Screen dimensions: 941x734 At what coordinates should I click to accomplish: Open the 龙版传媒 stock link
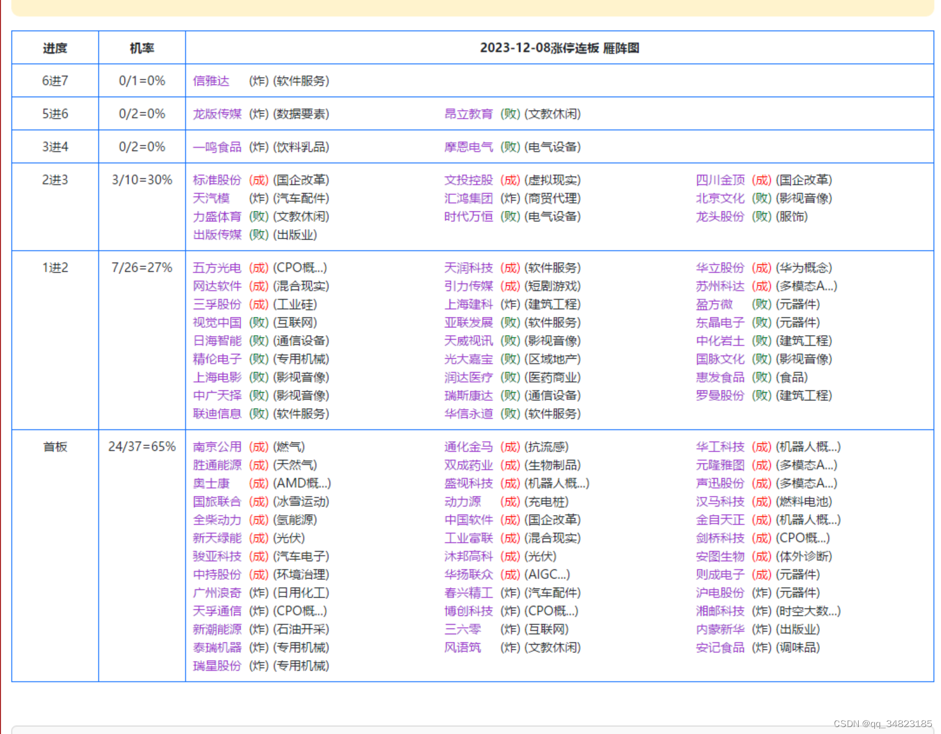217,114
